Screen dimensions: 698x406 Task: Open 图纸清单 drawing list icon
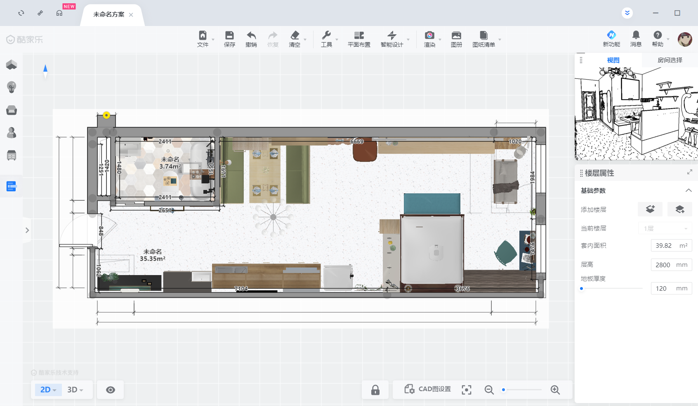(x=483, y=36)
